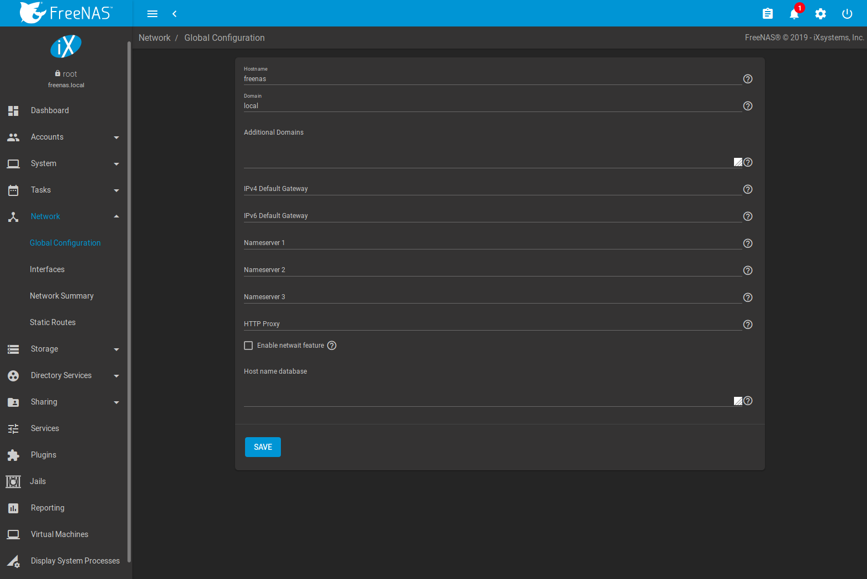Image resolution: width=867 pixels, height=579 pixels.
Task: Click Additional Domains resize handle
Action: (x=738, y=162)
